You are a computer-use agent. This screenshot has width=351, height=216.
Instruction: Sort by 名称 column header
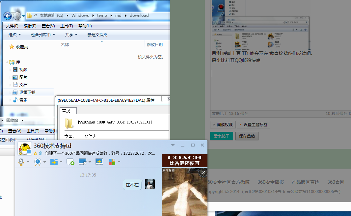[x=65, y=45]
